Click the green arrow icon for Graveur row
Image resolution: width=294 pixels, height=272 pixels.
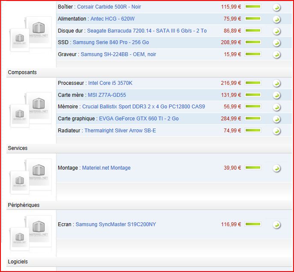(x=276, y=55)
